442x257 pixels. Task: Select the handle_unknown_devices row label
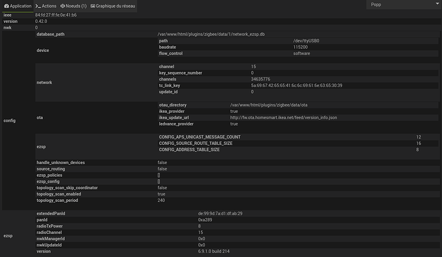[61, 162]
